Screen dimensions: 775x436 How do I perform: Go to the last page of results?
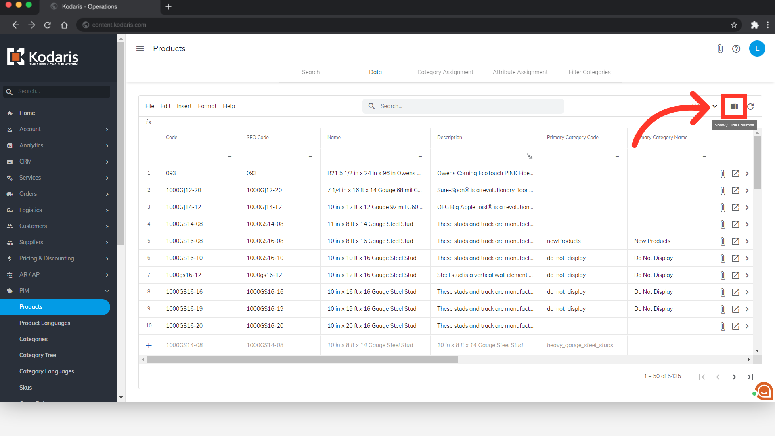[x=750, y=377]
